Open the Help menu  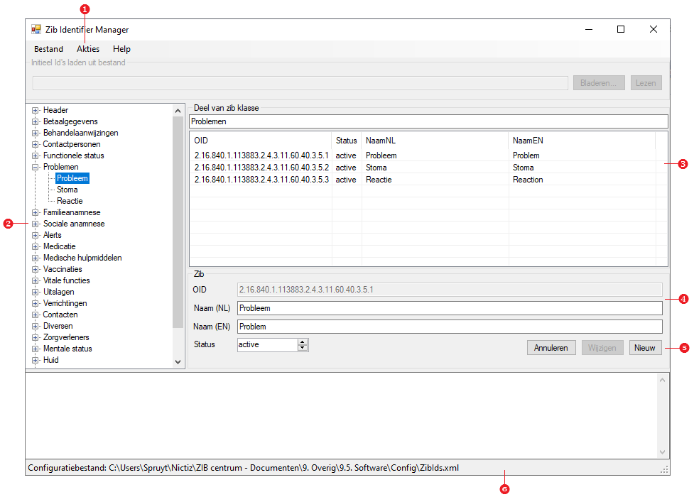(121, 49)
